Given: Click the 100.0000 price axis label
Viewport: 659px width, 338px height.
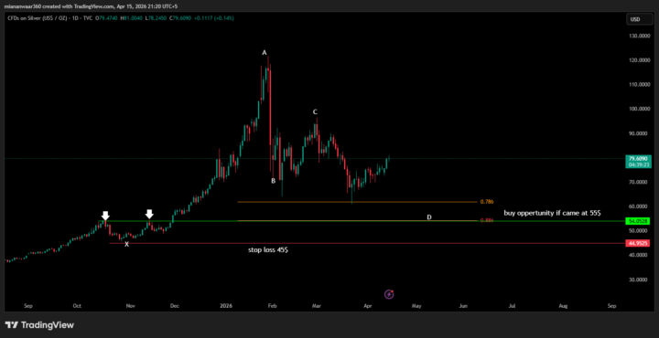Looking at the screenshot, I should click(x=640, y=109).
